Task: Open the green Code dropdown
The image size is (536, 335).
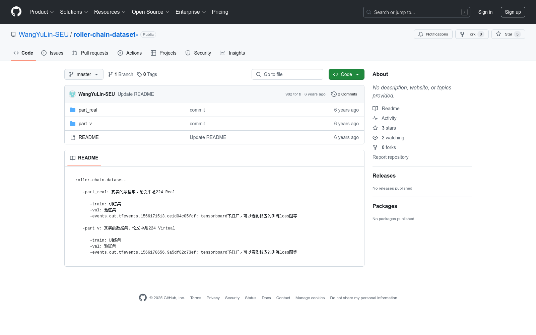Action: [346, 74]
